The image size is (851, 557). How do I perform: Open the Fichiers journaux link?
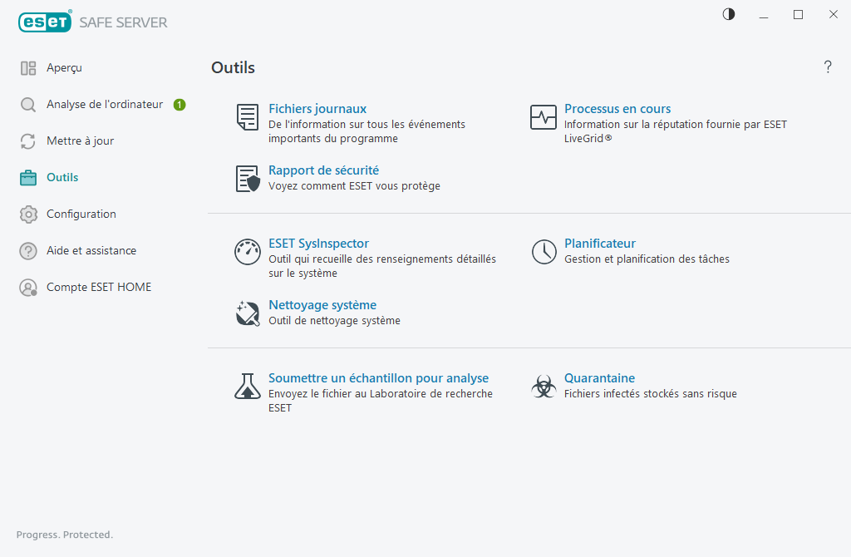click(317, 108)
